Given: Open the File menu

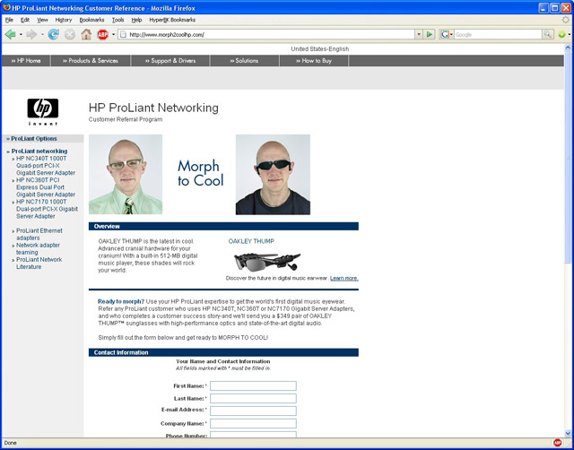Looking at the screenshot, I should (x=9, y=20).
